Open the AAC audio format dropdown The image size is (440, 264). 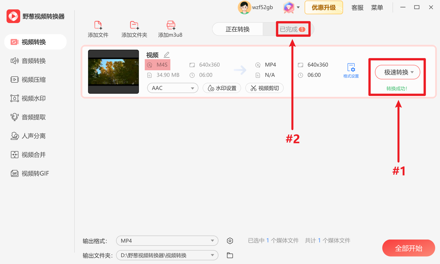click(x=172, y=88)
